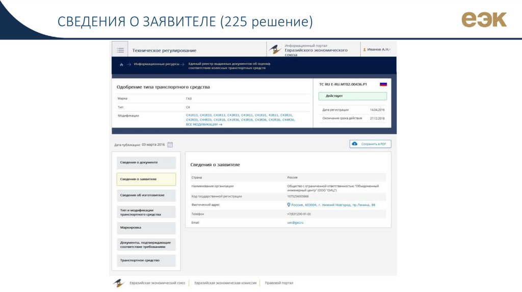
Task: Click the EEC logo in slide corner
Action: click(484, 19)
